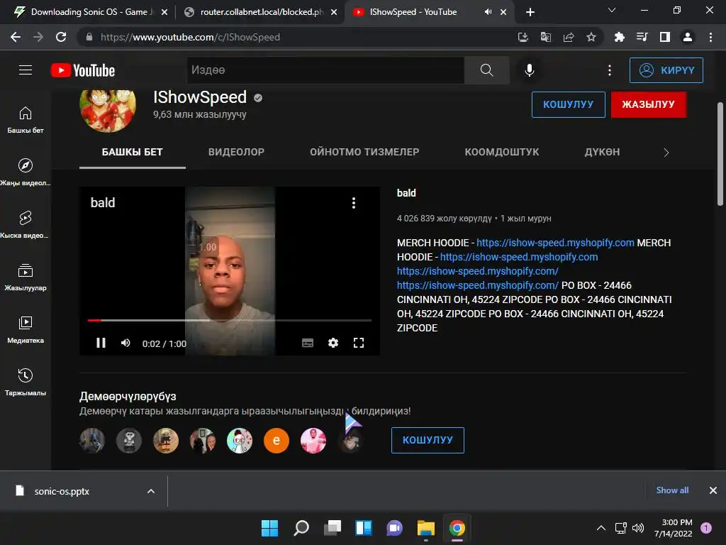The image size is (726, 545).
Task: Close the downloads bar
Action: pos(713,490)
